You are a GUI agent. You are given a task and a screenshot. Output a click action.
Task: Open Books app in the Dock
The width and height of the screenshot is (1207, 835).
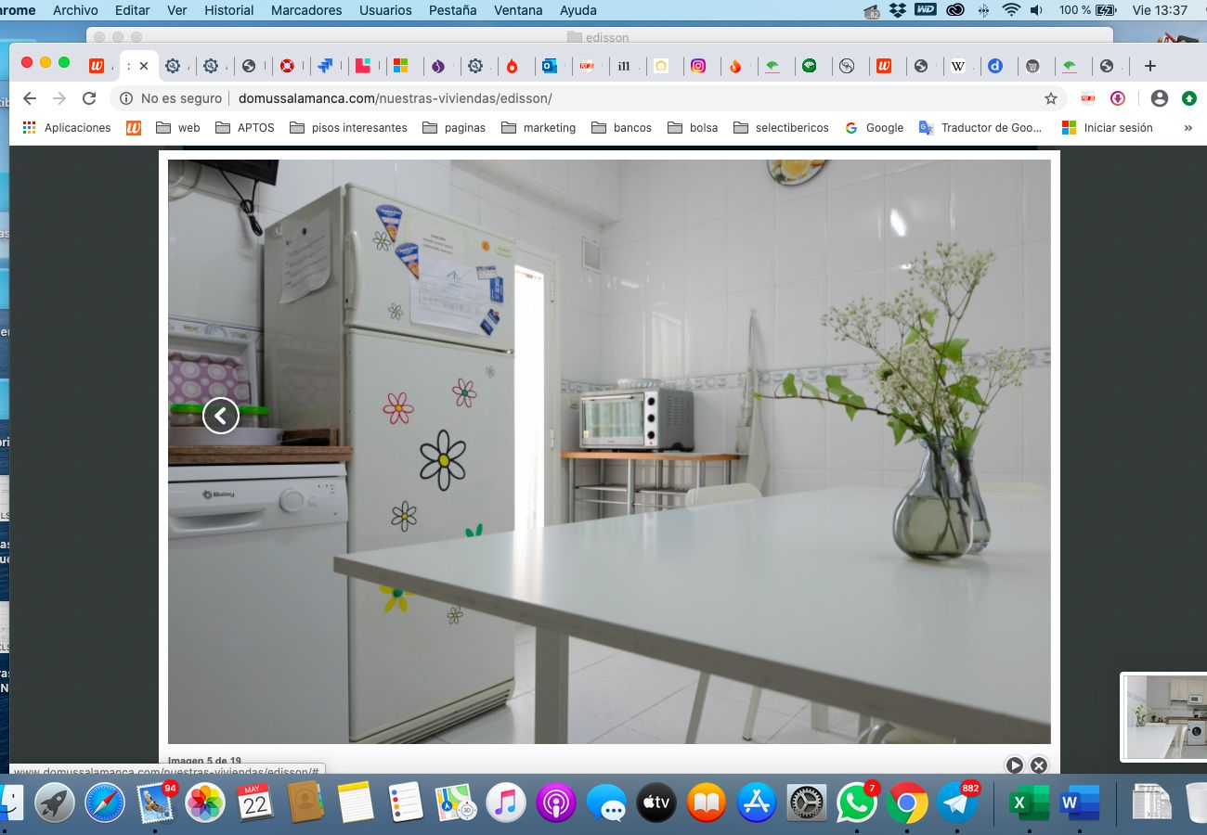pyautogui.click(x=707, y=802)
